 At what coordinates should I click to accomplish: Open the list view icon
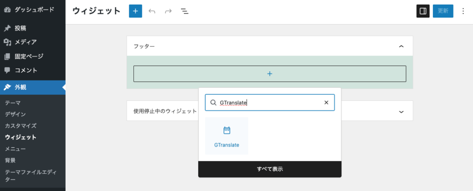pyautogui.click(x=184, y=11)
